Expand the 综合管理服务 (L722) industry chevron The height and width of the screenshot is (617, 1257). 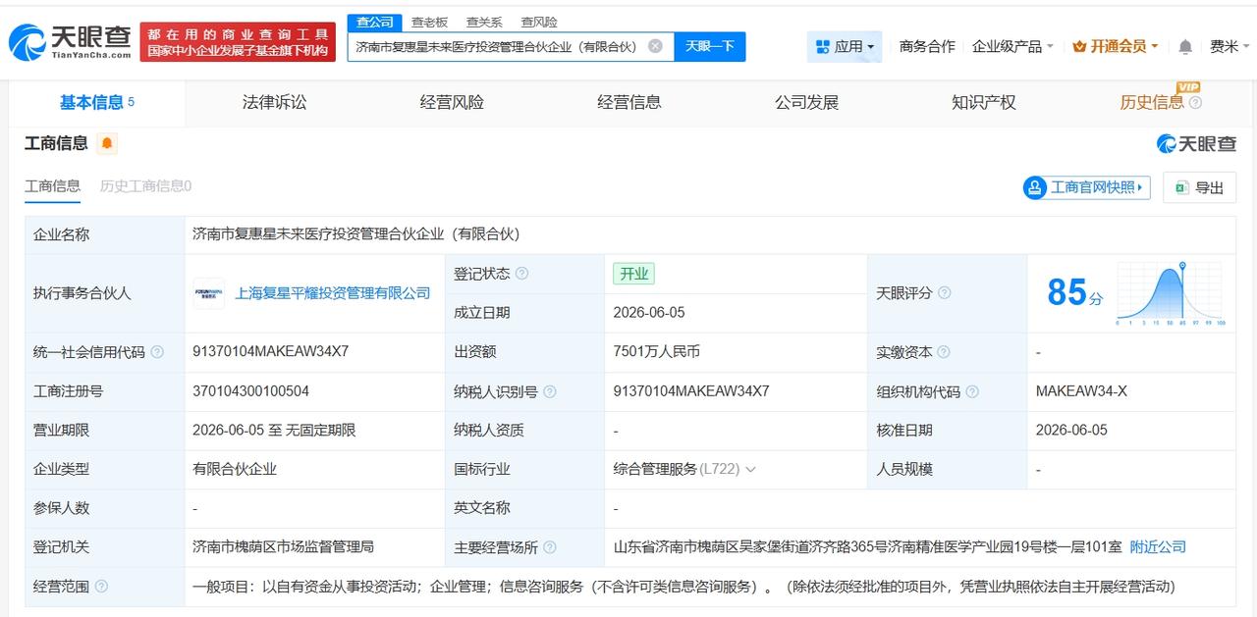[751, 470]
